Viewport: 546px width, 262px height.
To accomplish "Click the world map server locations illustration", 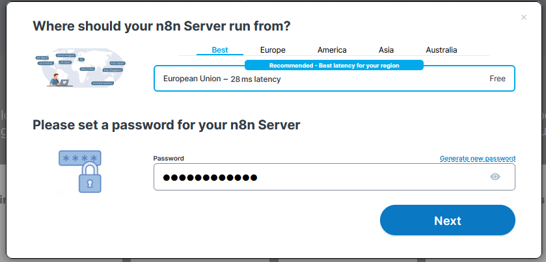I will click(81, 68).
